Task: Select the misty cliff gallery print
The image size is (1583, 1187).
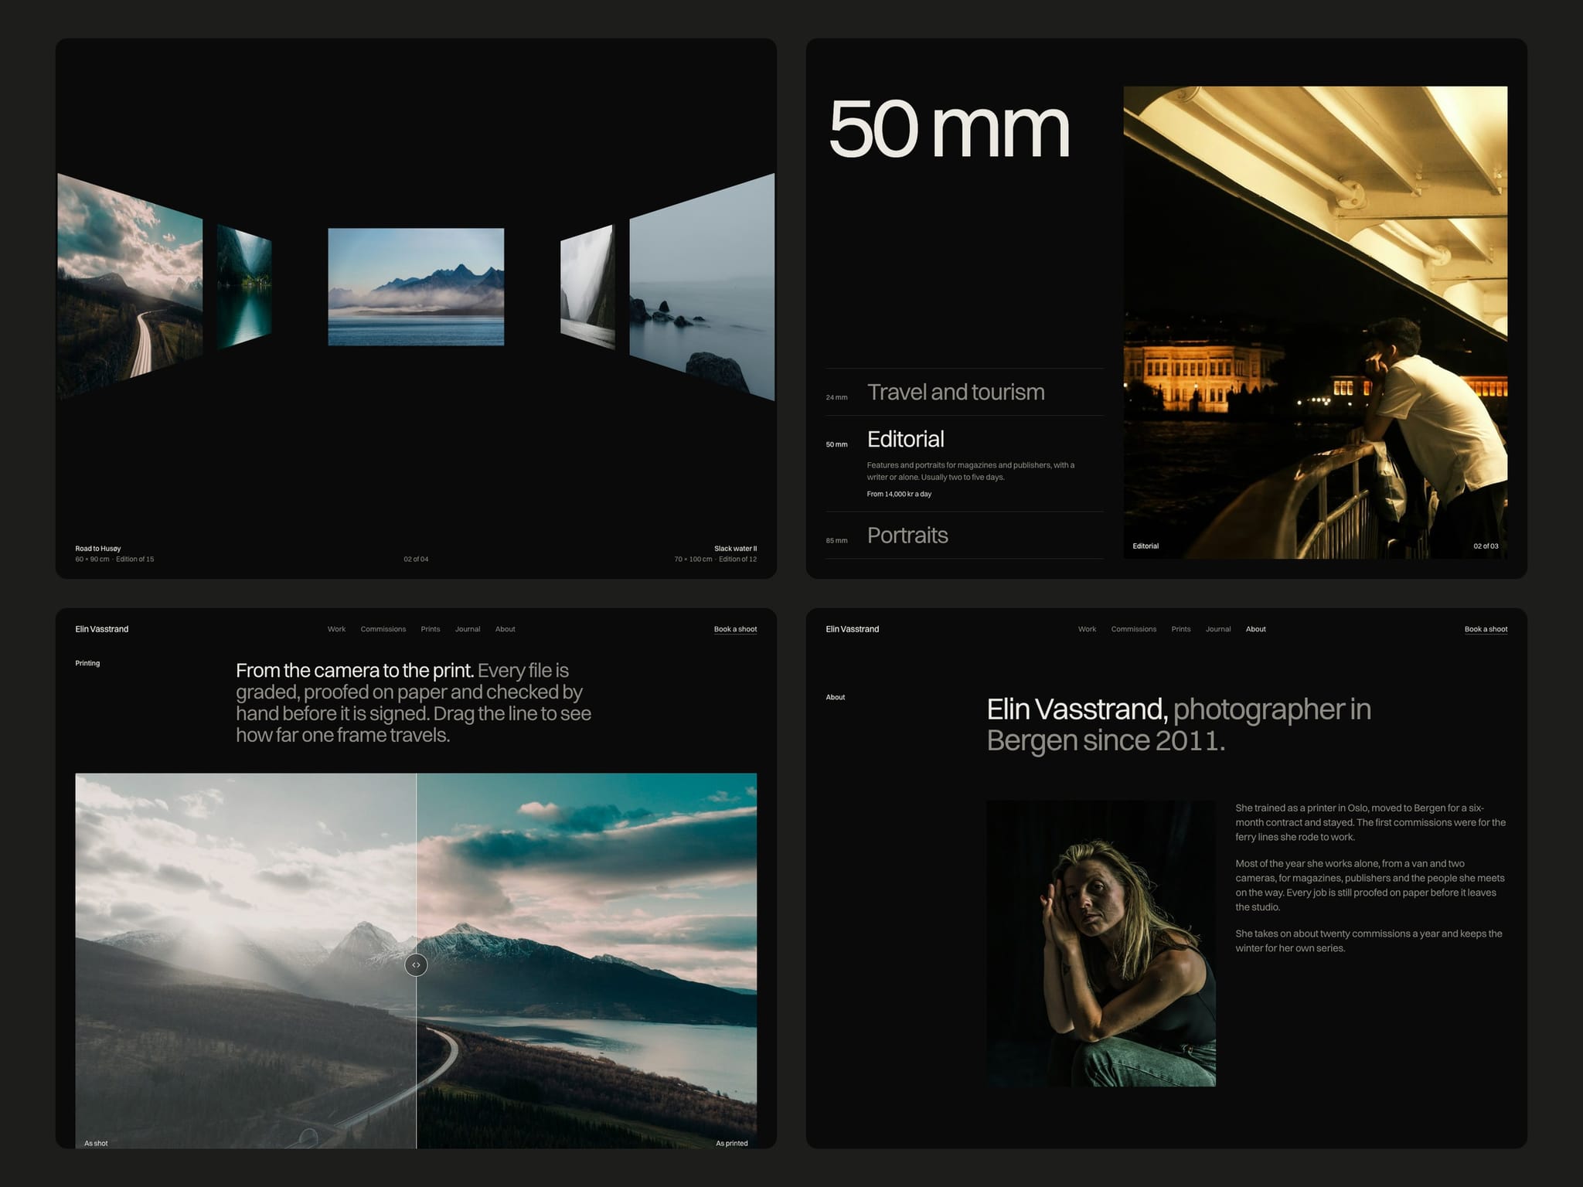Action: pyautogui.click(x=587, y=287)
